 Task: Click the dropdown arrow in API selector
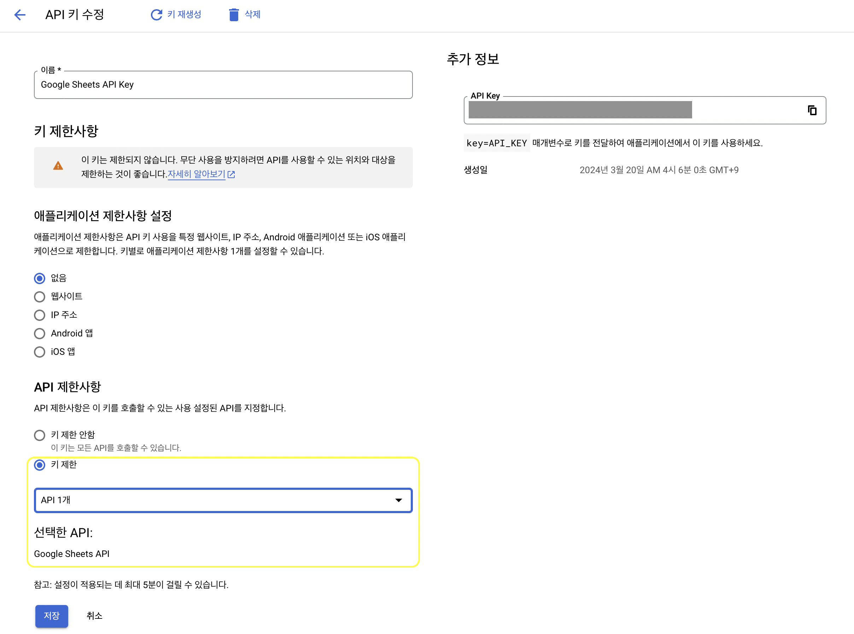point(398,500)
